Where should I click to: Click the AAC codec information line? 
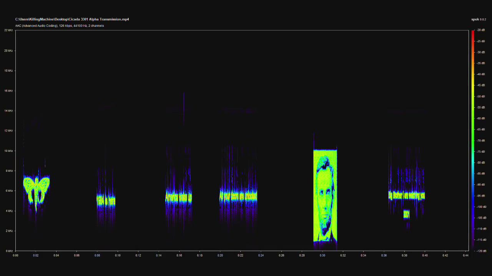tap(60, 26)
